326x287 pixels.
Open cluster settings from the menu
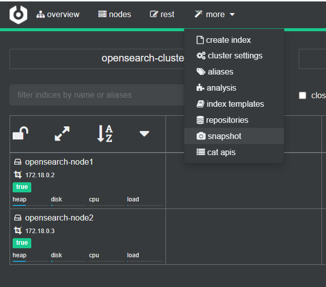coord(234,56)
